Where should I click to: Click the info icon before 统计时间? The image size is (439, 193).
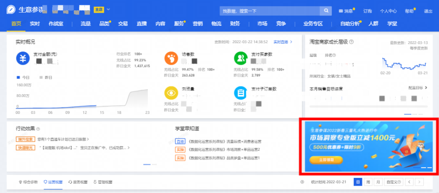[302, 182]
